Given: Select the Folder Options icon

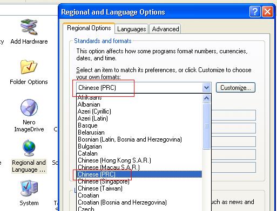Looking at the screenshot, I should [29, 67].
